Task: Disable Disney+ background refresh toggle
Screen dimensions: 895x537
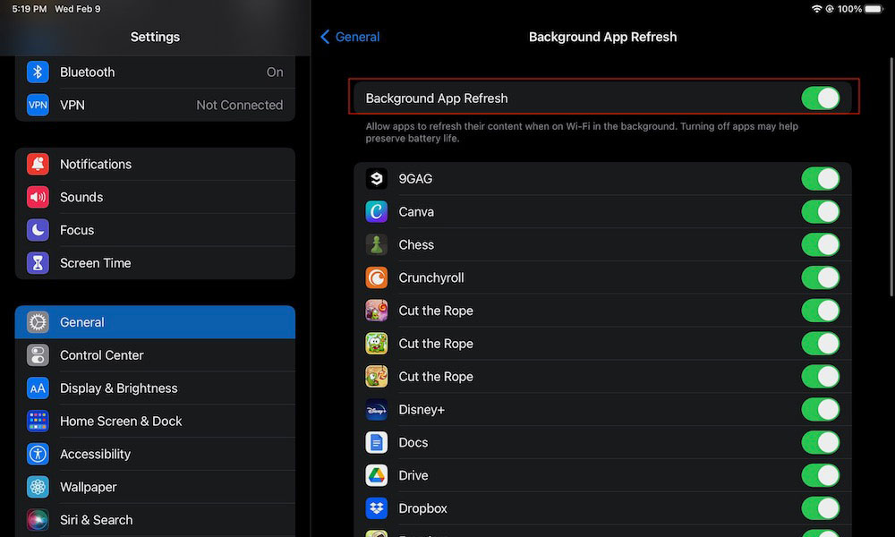Action: tap(820, 410)
